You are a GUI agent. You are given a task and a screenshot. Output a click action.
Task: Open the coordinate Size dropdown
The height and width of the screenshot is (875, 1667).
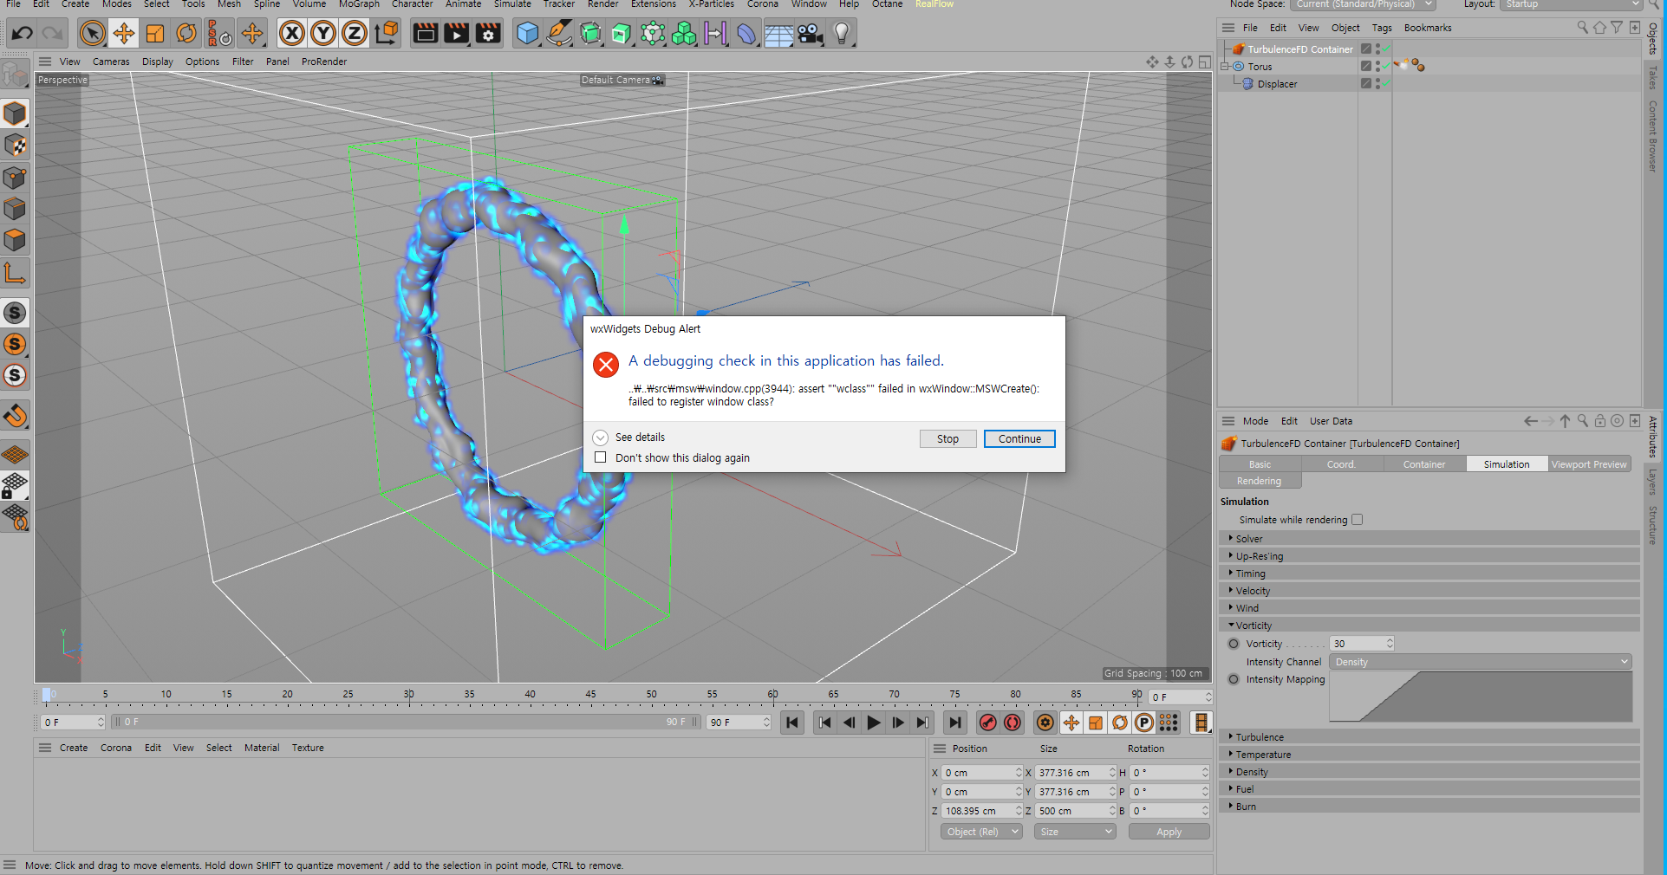[1075, 832]
